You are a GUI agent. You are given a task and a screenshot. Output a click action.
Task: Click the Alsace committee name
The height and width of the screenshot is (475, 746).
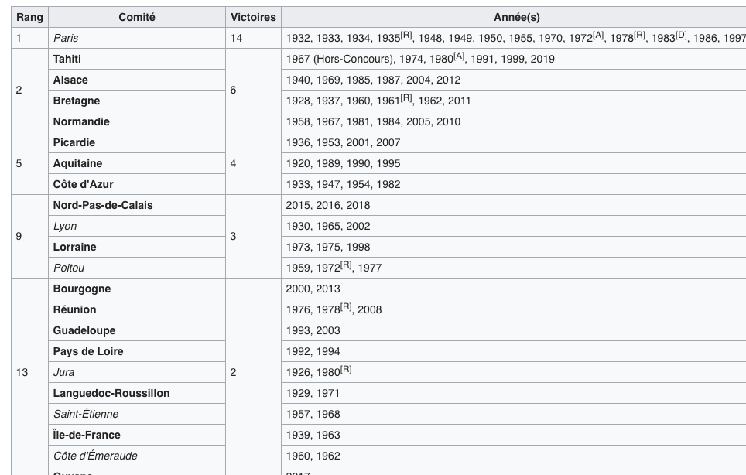tap(70, 80)
